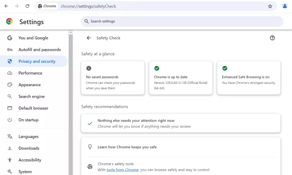Click the browser back arrow

6,6
